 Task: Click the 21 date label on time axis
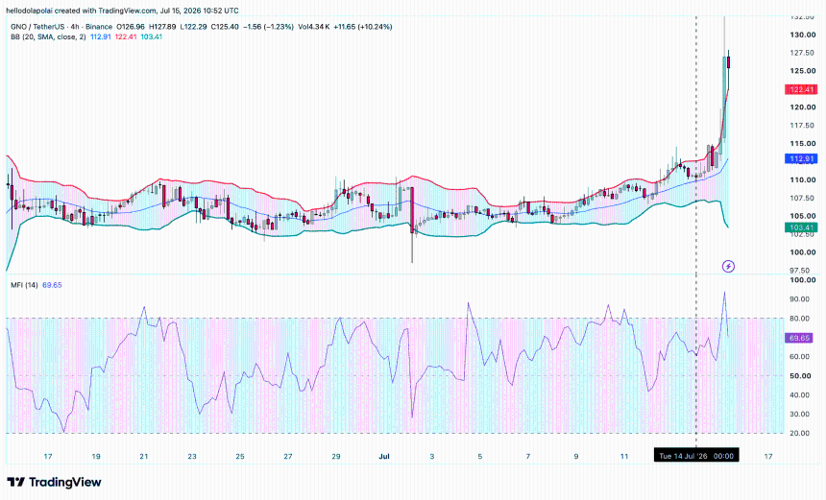144,456
